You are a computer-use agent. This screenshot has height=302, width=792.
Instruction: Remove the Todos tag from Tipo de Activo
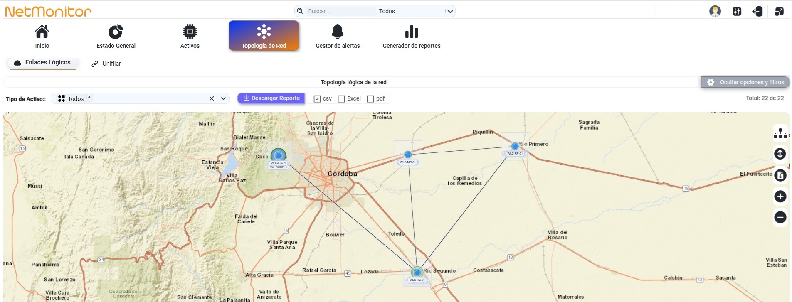(89, 97)
